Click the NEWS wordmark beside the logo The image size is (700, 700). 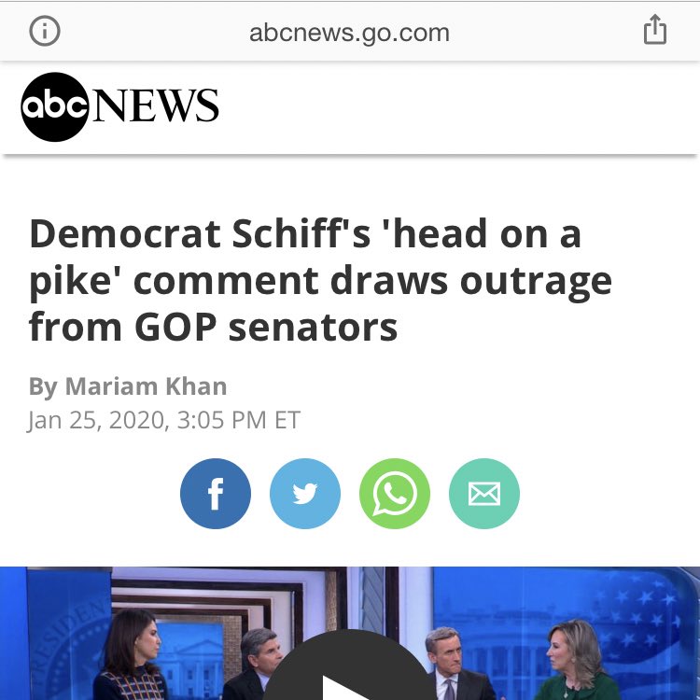click(155, 105)
